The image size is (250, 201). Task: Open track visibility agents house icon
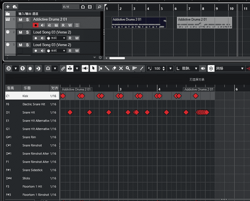pos(83,7)
